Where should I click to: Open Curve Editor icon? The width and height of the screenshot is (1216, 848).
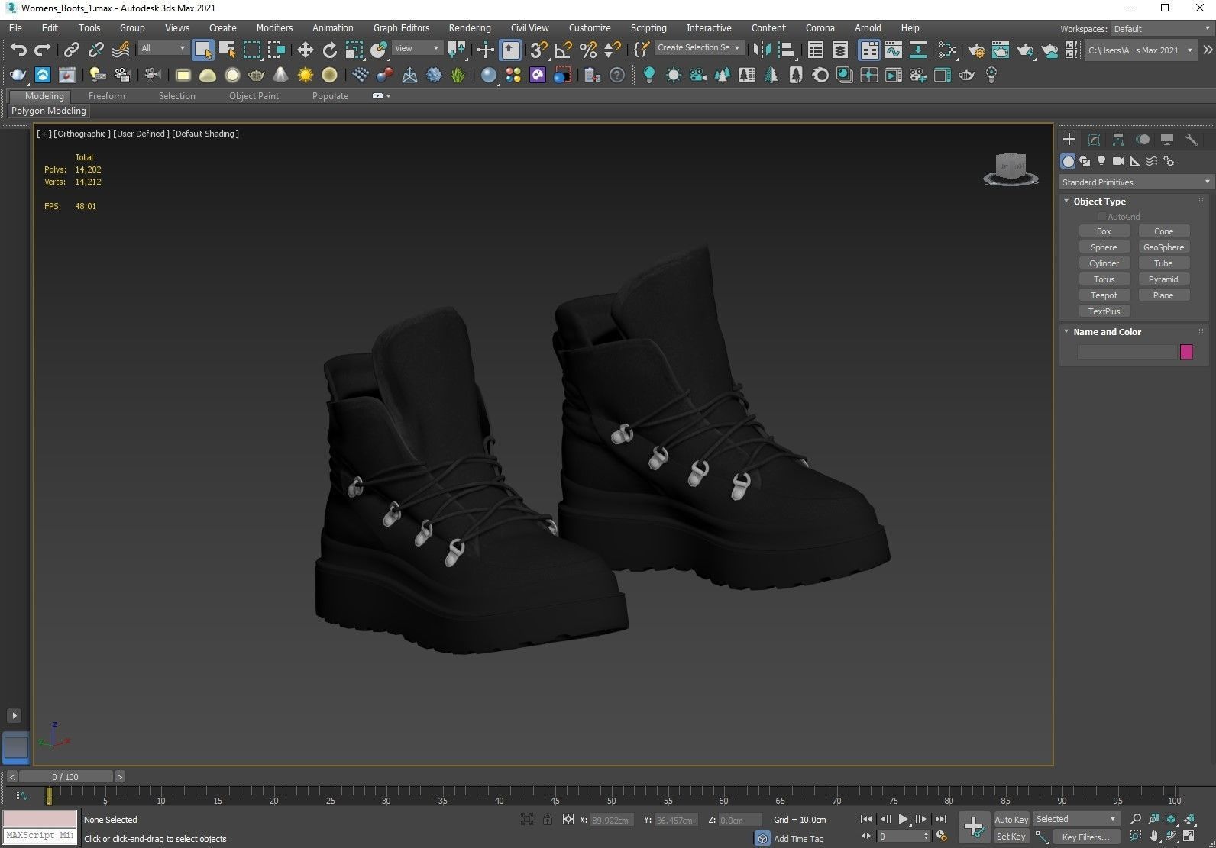[x=893, y=50]
